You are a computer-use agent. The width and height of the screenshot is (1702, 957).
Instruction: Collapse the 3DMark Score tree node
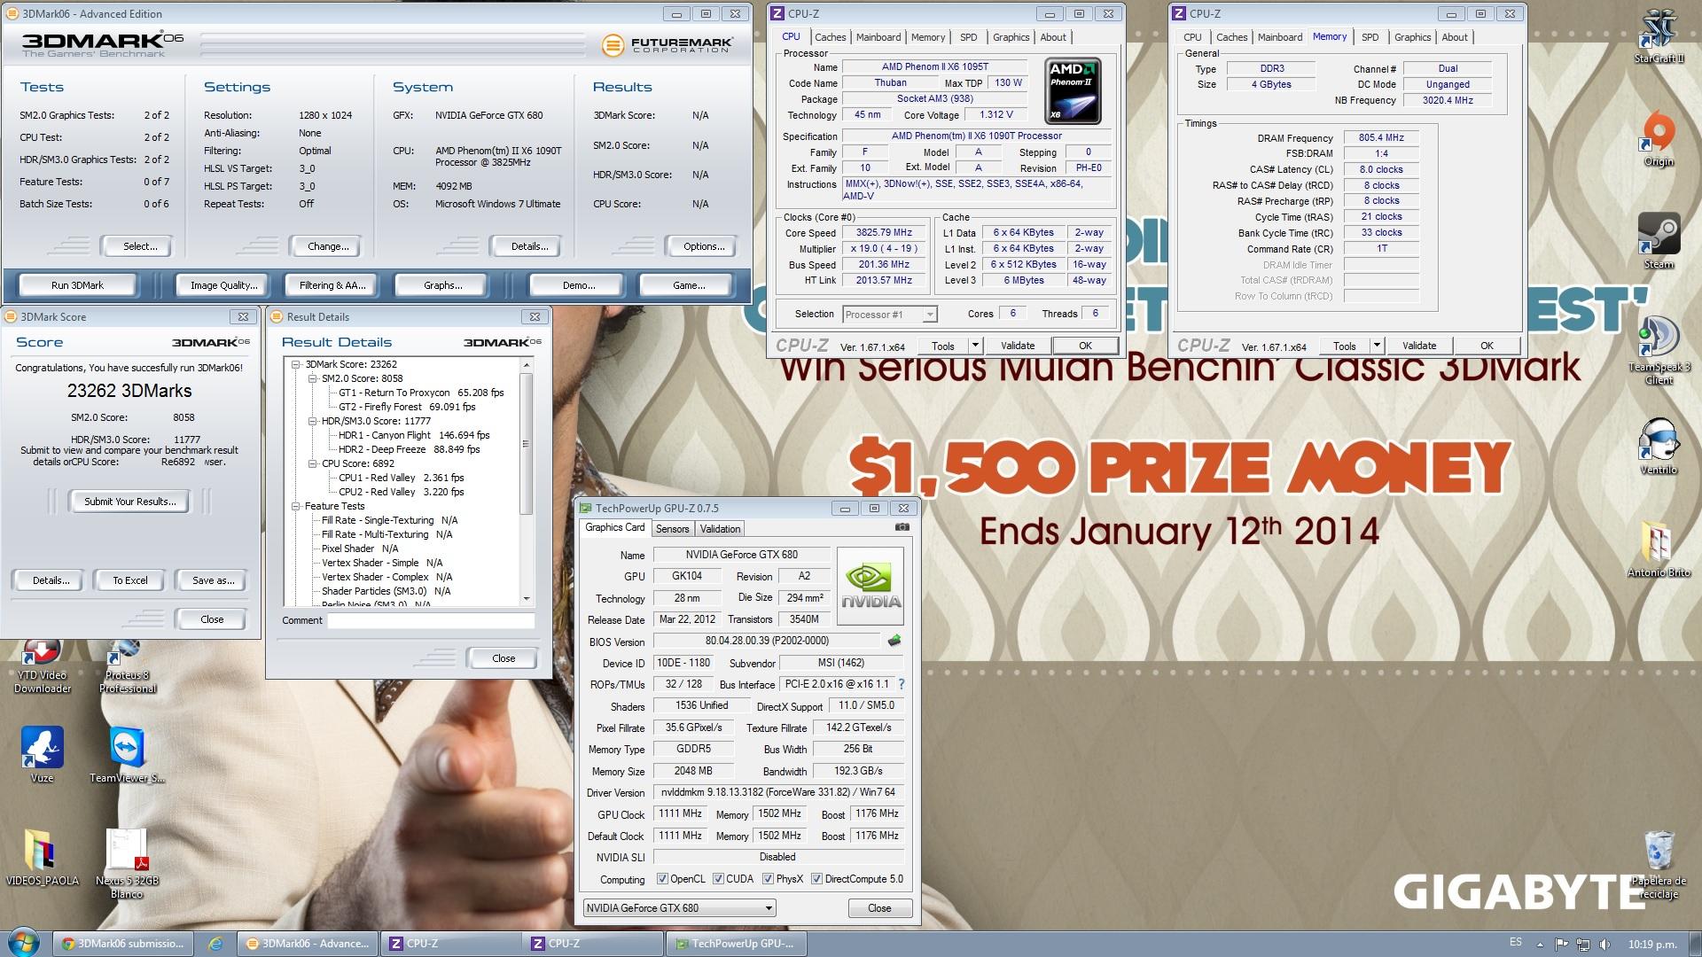point(296,364)
